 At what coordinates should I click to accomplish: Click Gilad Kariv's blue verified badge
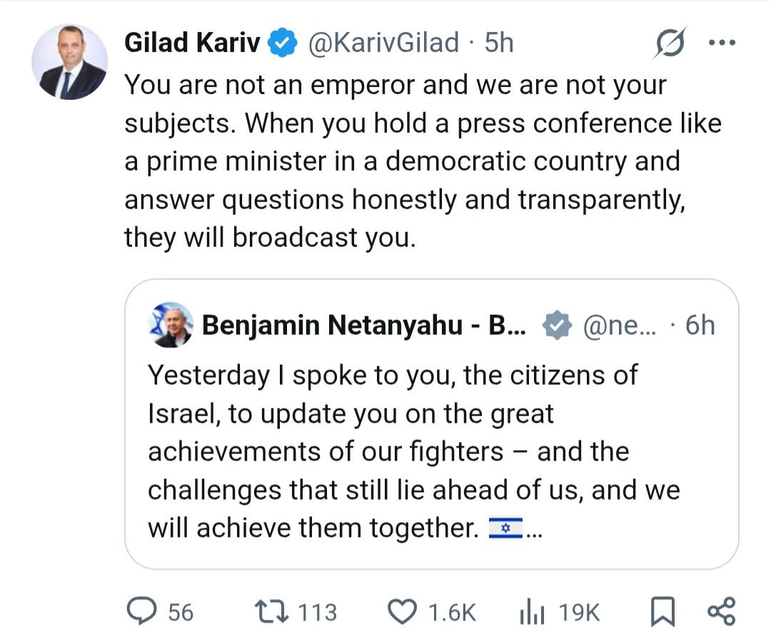283,44
